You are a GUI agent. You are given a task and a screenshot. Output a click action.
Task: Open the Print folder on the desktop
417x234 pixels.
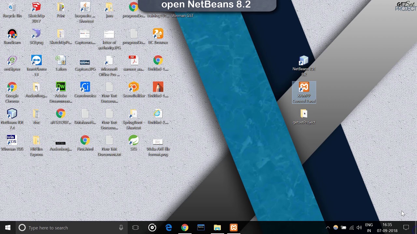tap(61, 10)
